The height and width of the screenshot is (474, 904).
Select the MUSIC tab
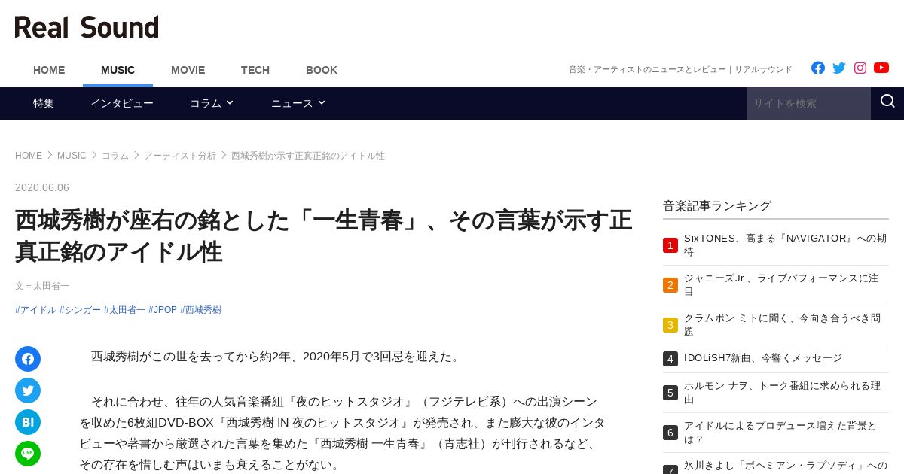click(x=118, y=70)
